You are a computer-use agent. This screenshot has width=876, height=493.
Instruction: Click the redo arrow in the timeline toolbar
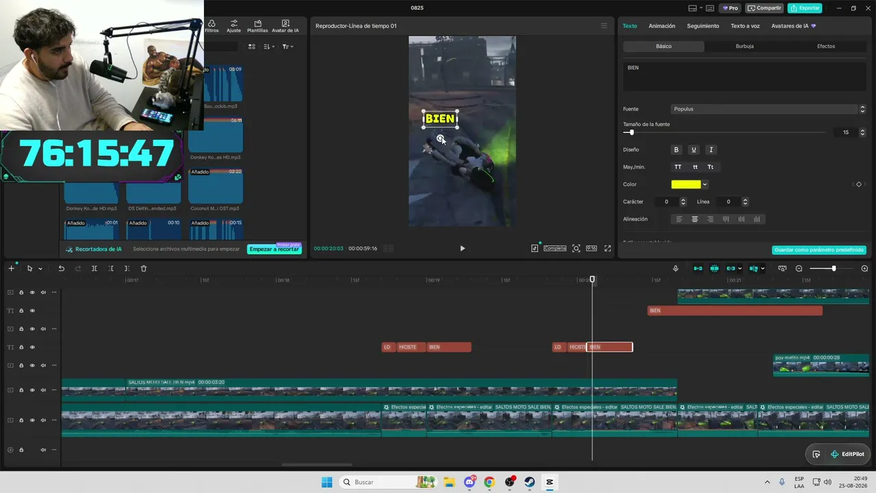click(78, 268)
